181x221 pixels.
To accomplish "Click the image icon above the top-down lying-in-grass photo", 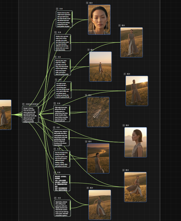I will [86, 95].
